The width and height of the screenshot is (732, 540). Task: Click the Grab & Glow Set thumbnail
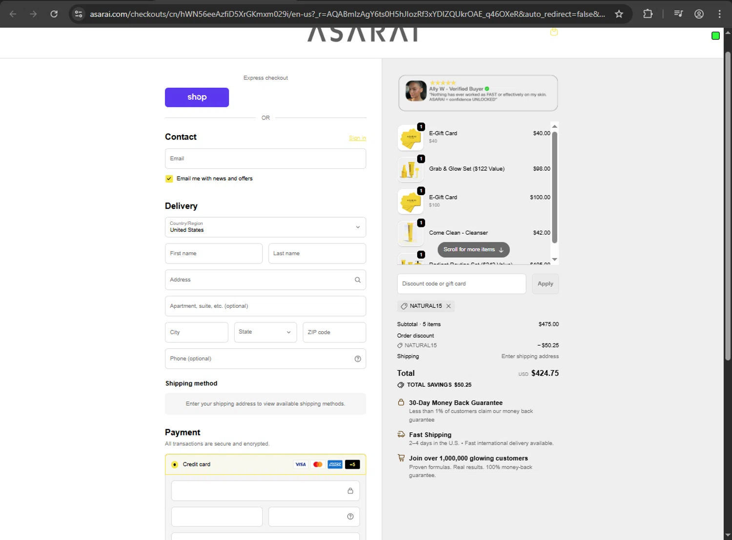tap(410, 170)
